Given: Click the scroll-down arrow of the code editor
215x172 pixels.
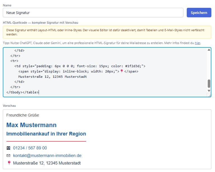Looking at the screenshot, I should pyautogui.click(x=209, y=91).
